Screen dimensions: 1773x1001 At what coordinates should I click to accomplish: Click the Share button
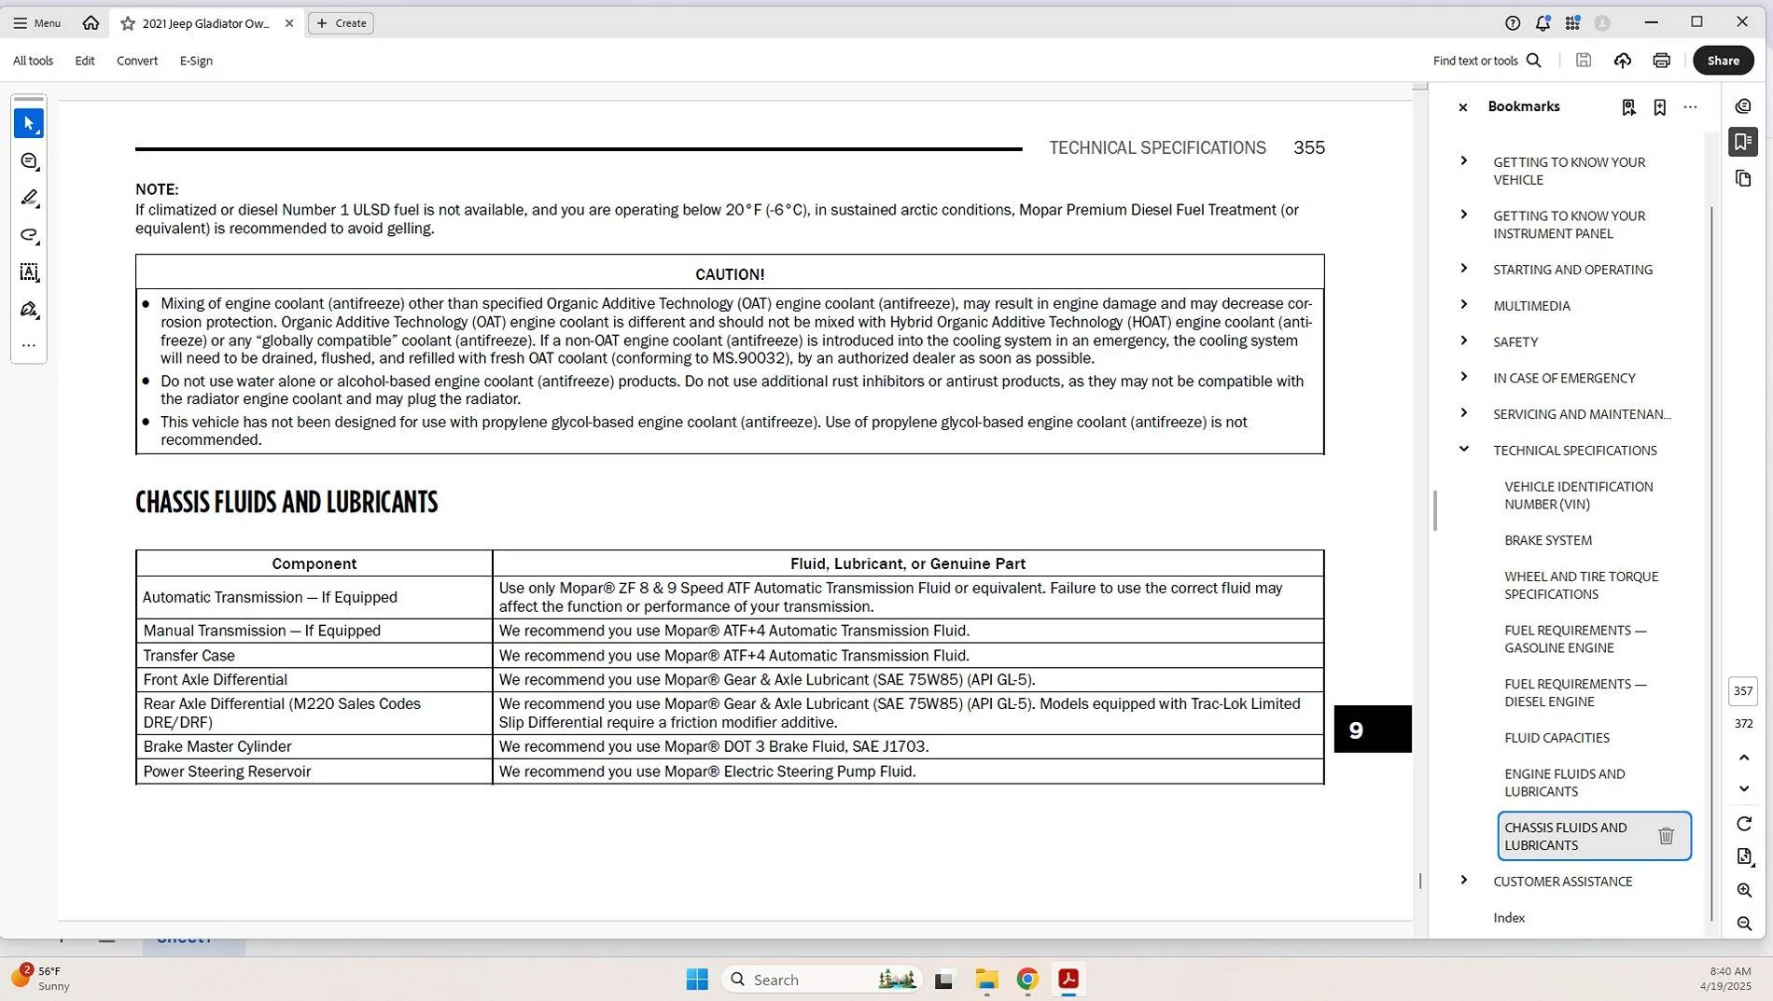tap(1723, 61)
